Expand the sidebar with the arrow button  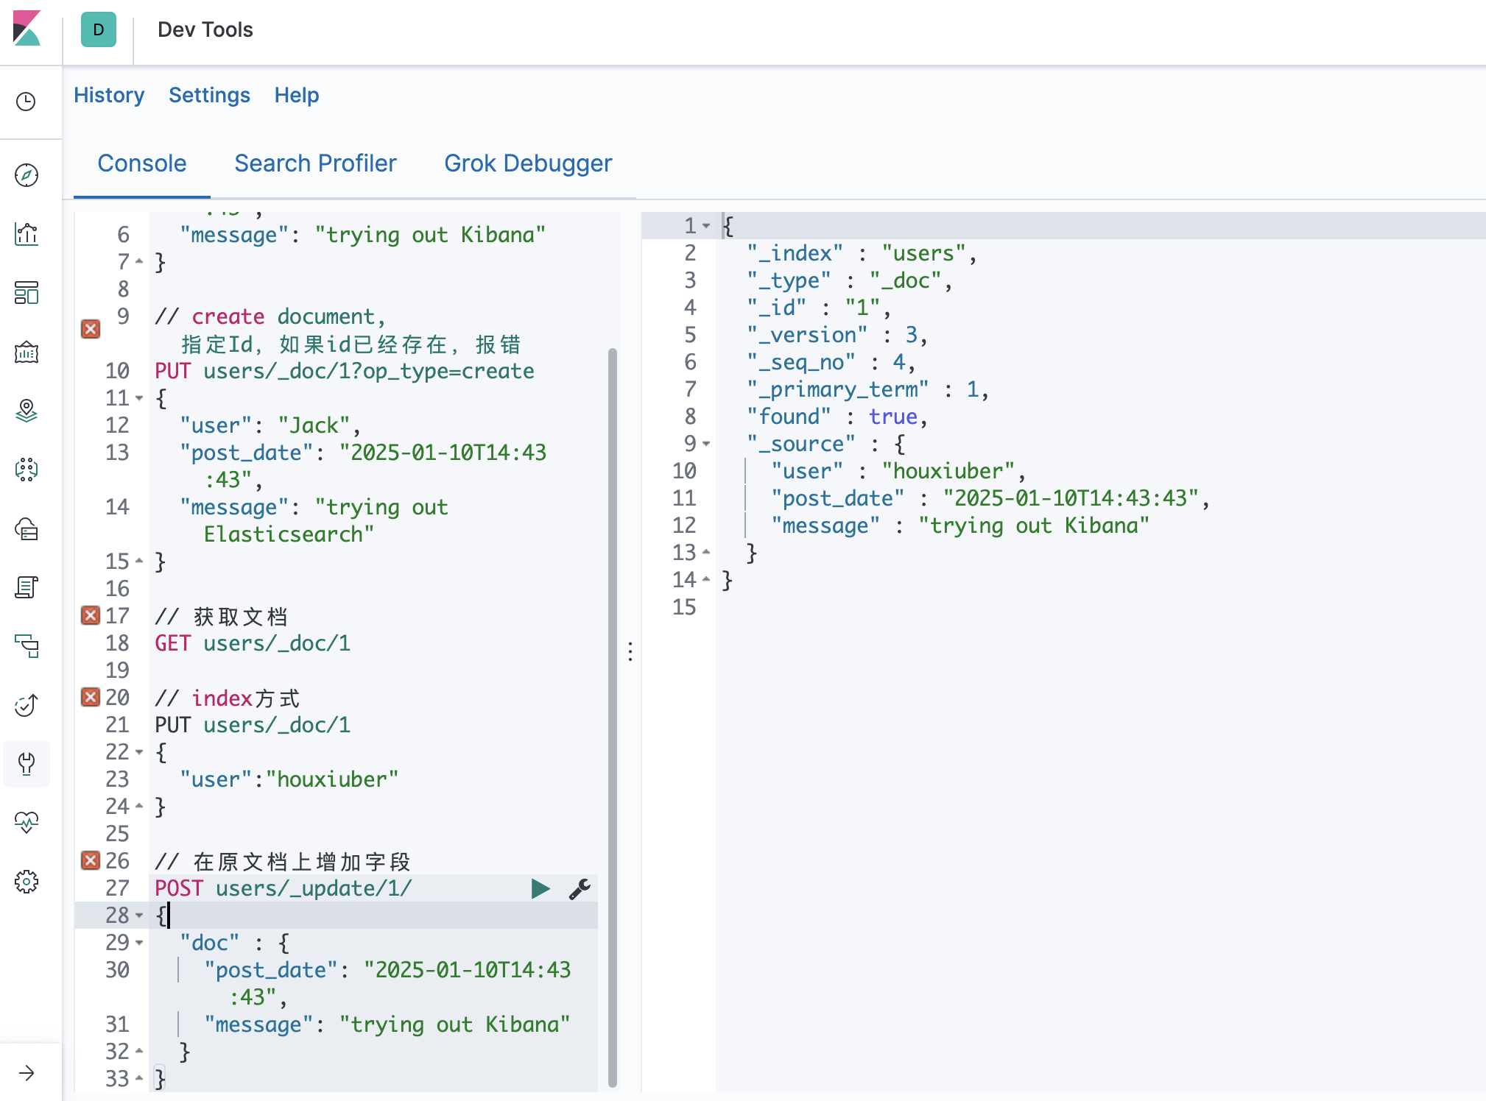pyautogui.click(x=27, y=1073)
